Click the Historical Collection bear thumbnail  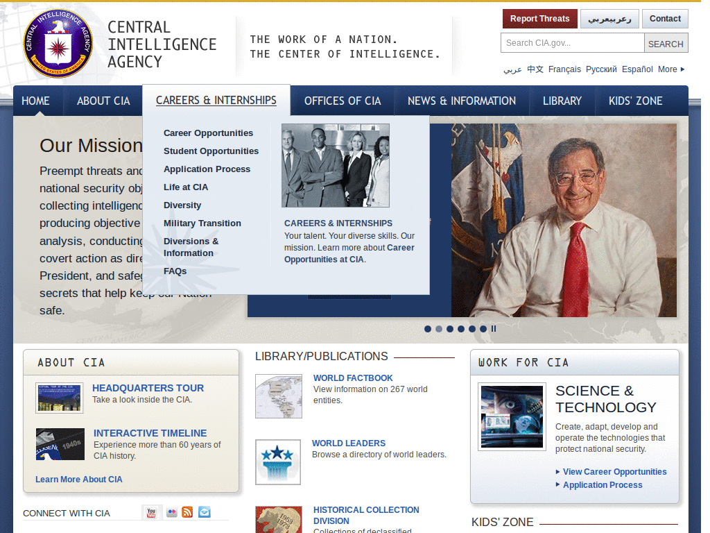pyautogui.click(x=279, y=520)
